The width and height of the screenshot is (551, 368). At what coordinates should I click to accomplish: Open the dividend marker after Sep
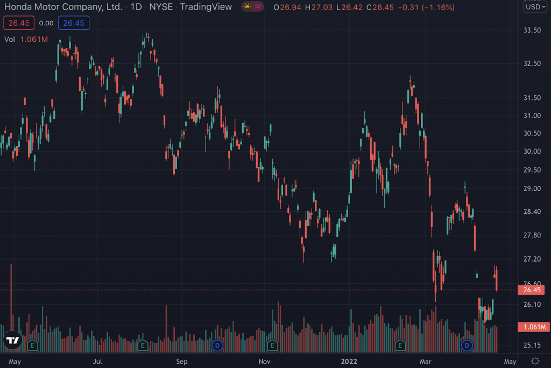click(x=217, y=345)
